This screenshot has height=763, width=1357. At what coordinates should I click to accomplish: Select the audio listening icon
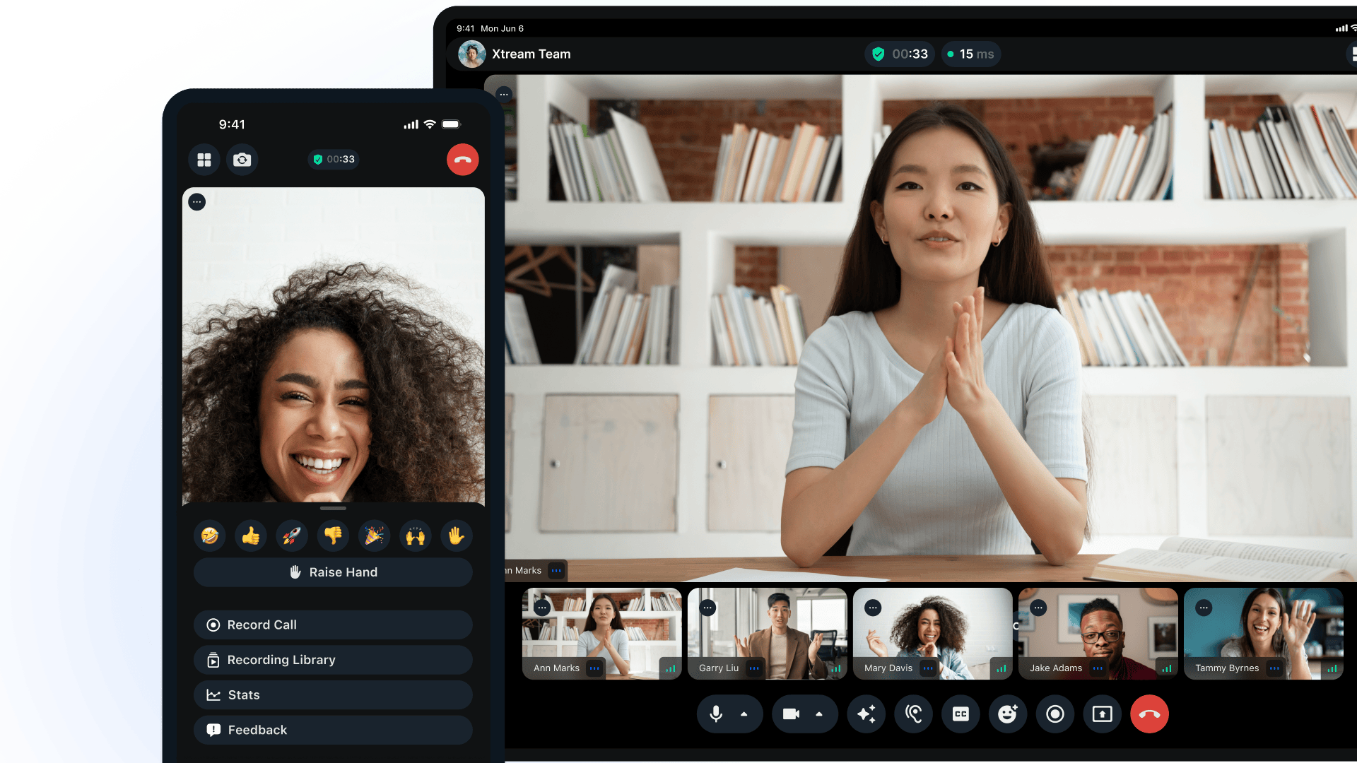coord(914,714)
